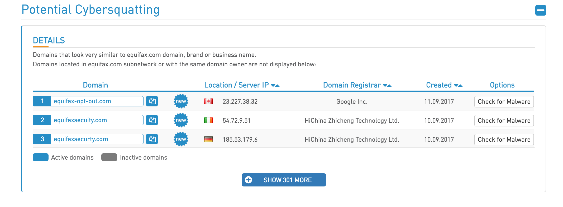
Task: Click the Inactive domains gray swatch
Action: click(x=109, y=157)
